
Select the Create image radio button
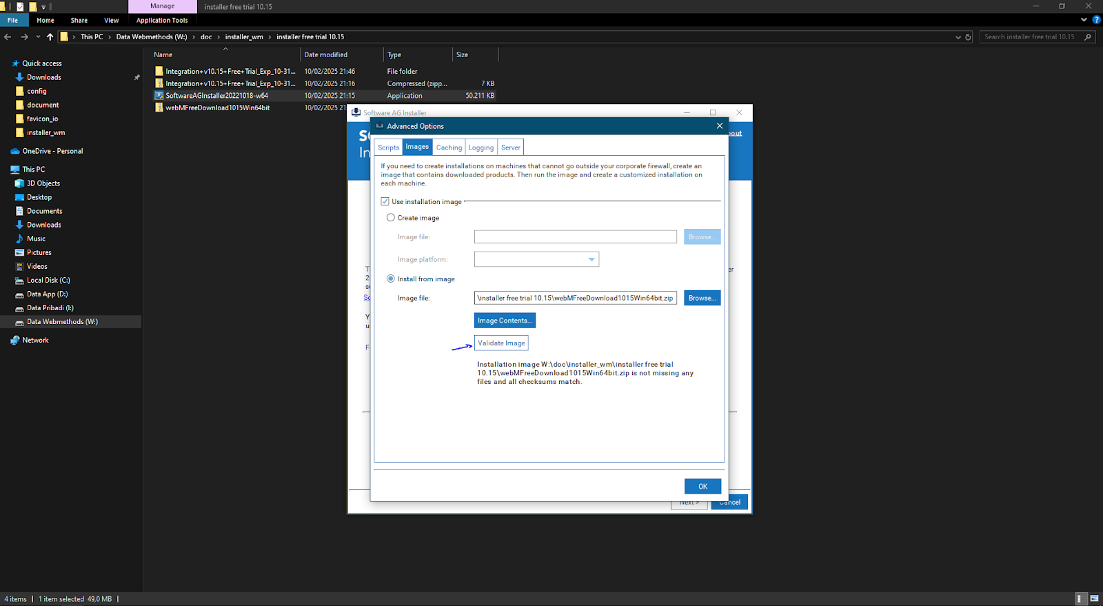pos(391,218)
